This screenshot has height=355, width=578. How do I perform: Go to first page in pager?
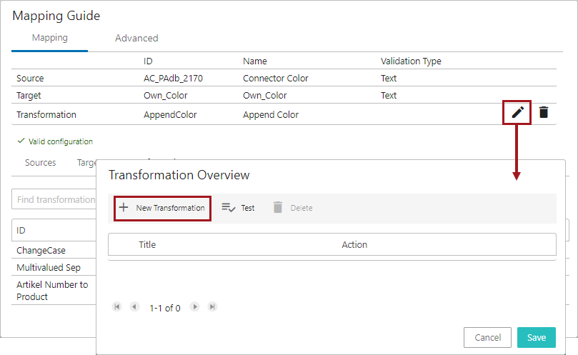click(x=117, y=307)
